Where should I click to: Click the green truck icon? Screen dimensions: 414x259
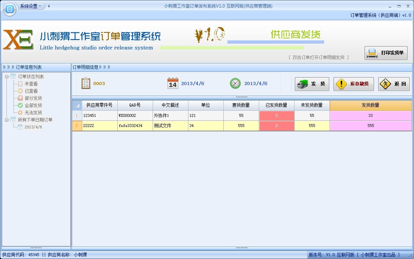(x=302, y=84)
